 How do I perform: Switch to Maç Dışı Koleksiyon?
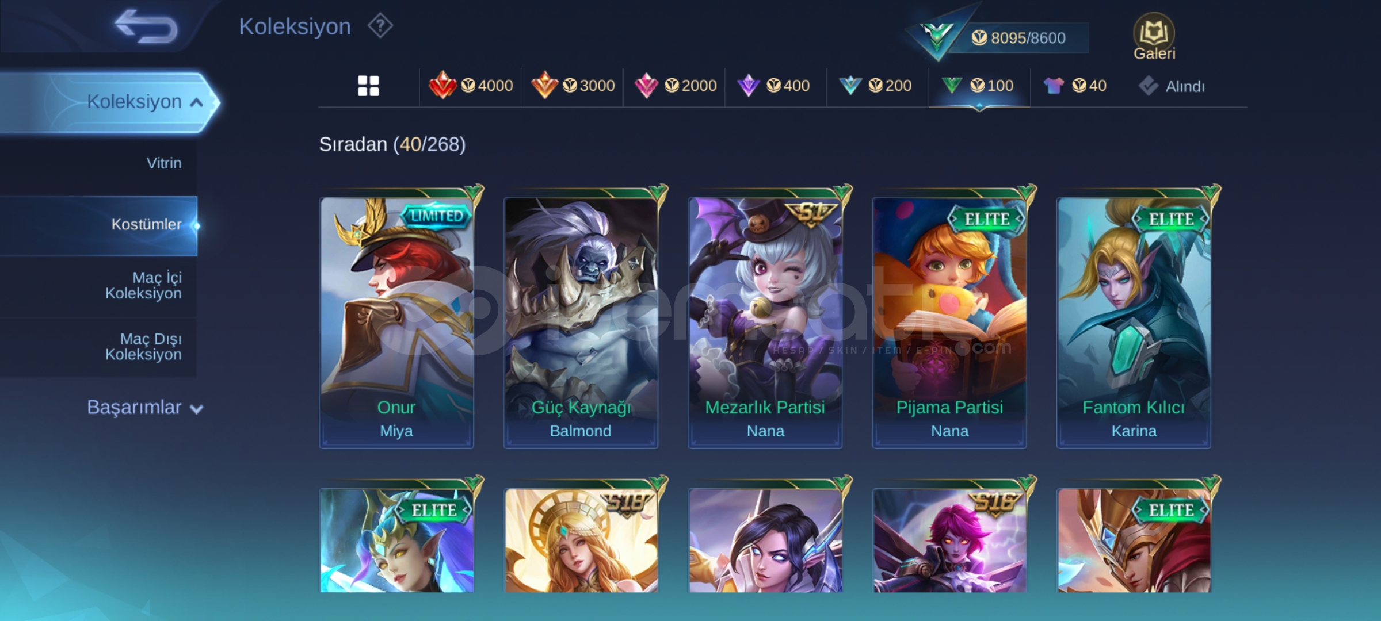tap(143, 347)
